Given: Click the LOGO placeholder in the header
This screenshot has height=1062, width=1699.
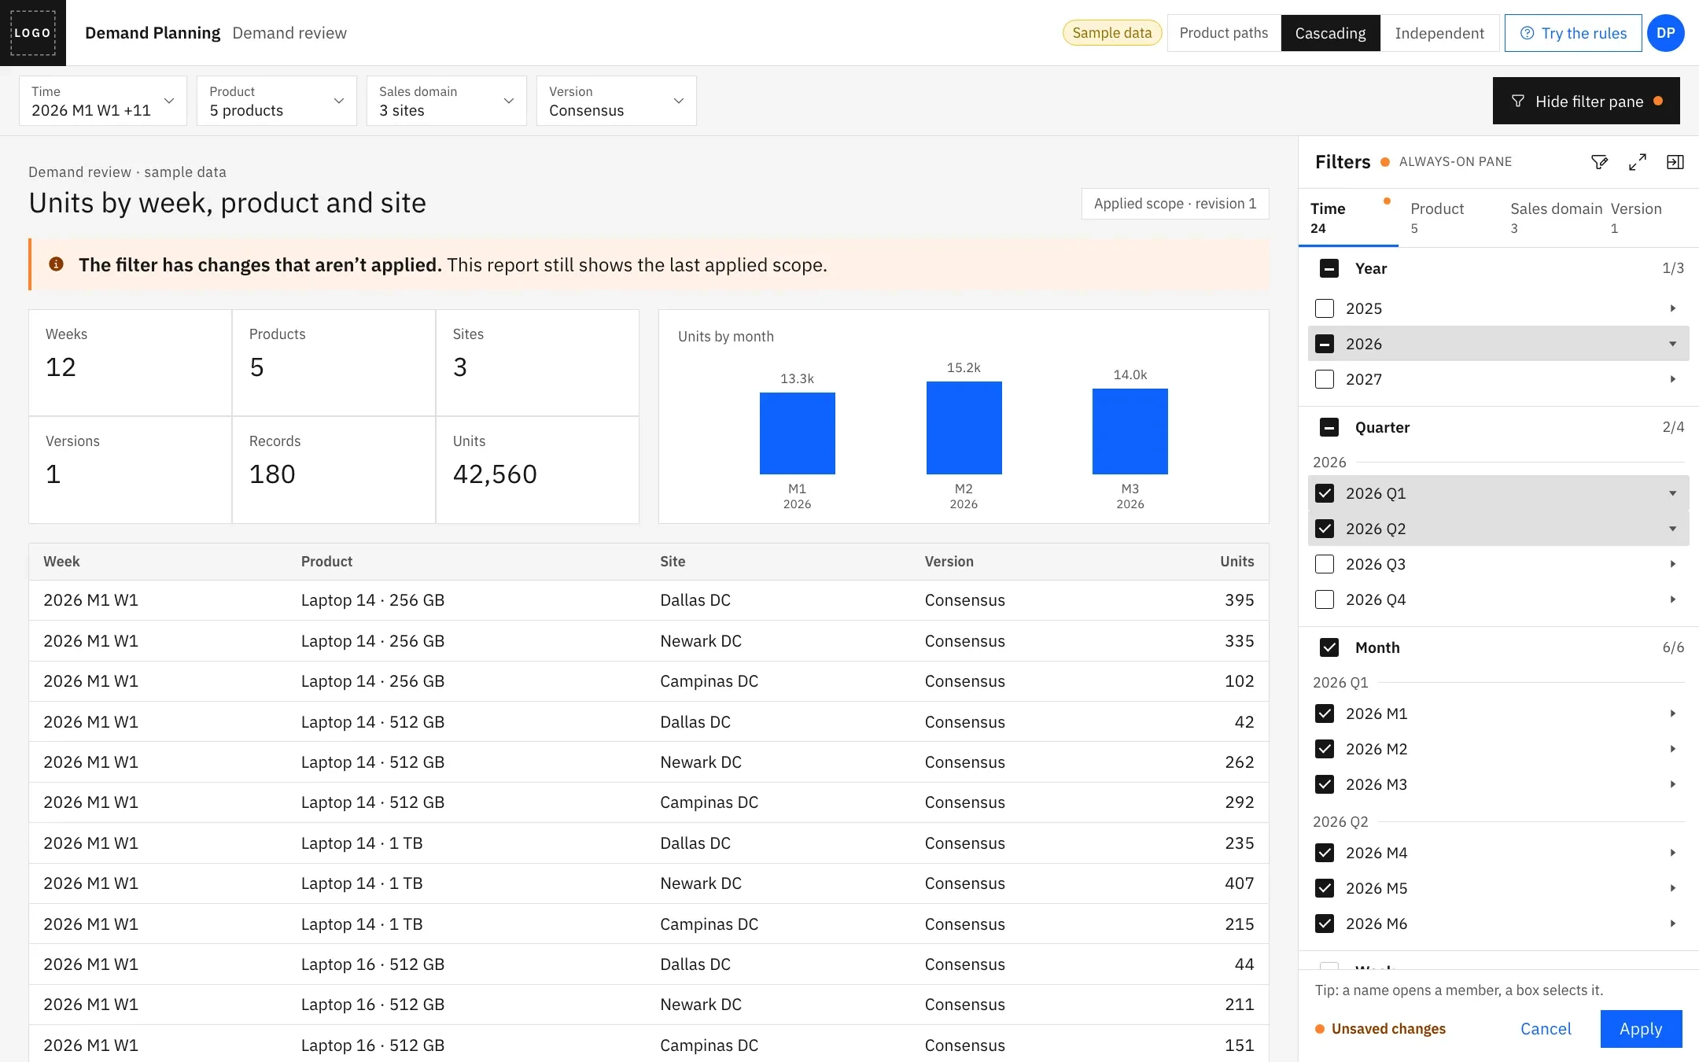Looking at the screenshot, I should click(33, 33).
